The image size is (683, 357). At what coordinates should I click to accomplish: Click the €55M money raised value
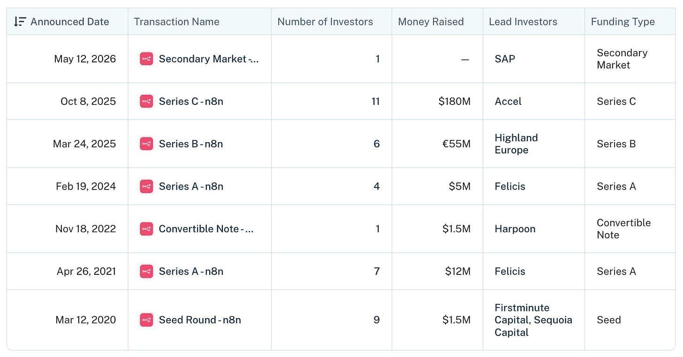click(456, 144)
